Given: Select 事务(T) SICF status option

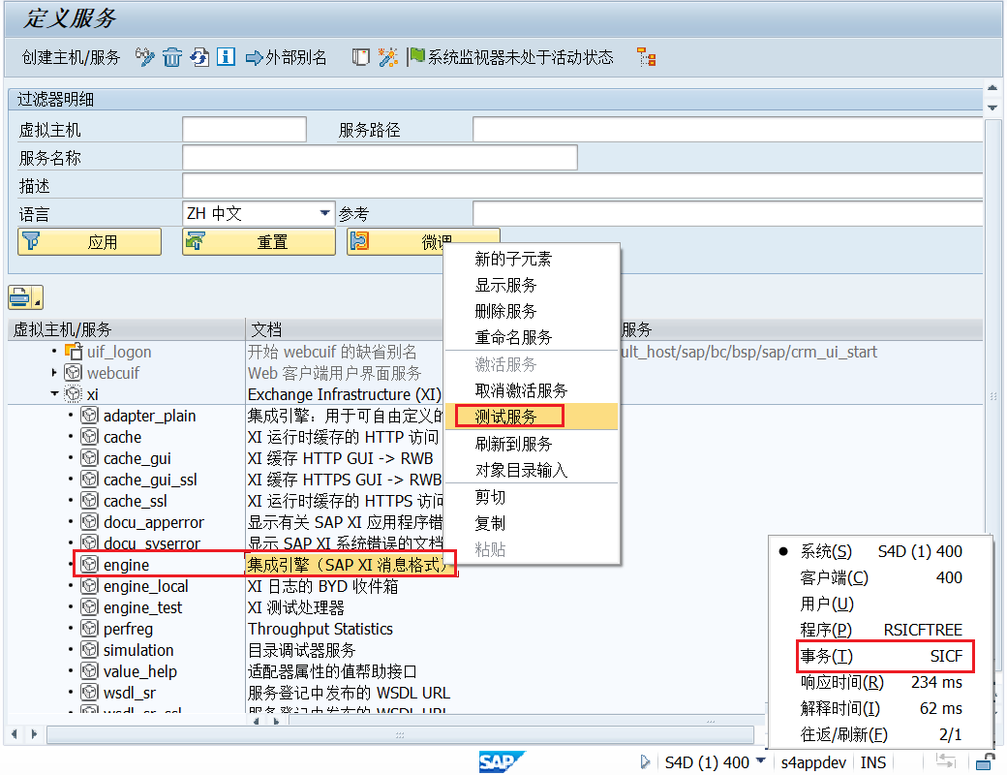Looking at the screenshot, I should point(880,656).
